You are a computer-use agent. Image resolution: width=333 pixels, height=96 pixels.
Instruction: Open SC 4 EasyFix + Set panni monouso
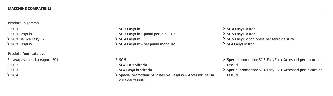[x=147, y=44]
